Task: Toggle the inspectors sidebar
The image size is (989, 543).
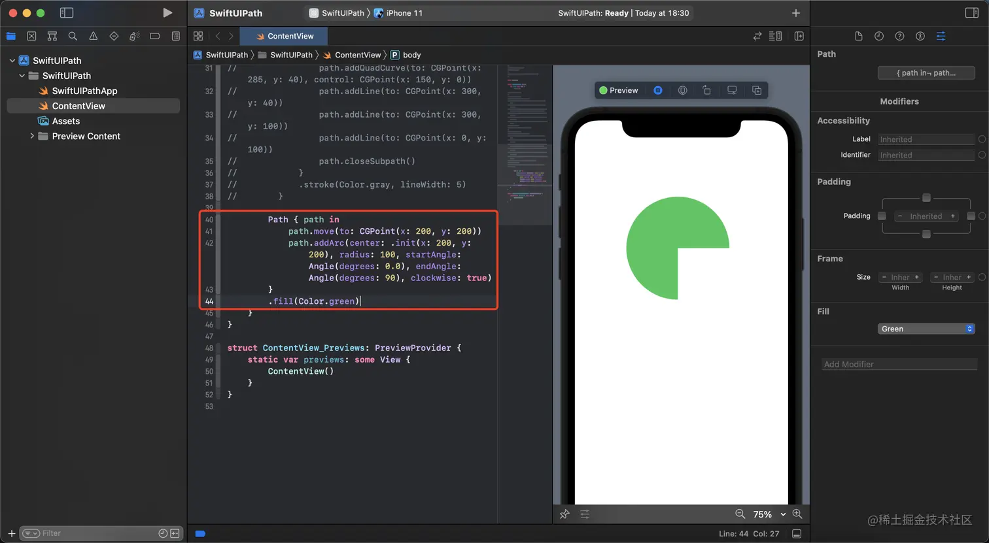Action: point(972,13)
